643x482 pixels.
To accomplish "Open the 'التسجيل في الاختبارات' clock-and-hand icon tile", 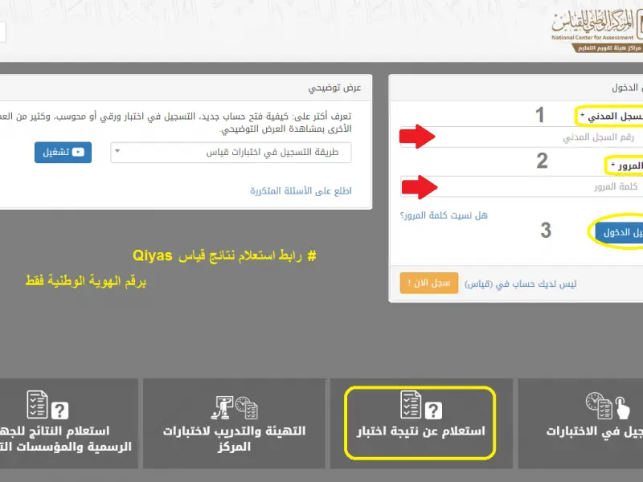I will (580, 423).
